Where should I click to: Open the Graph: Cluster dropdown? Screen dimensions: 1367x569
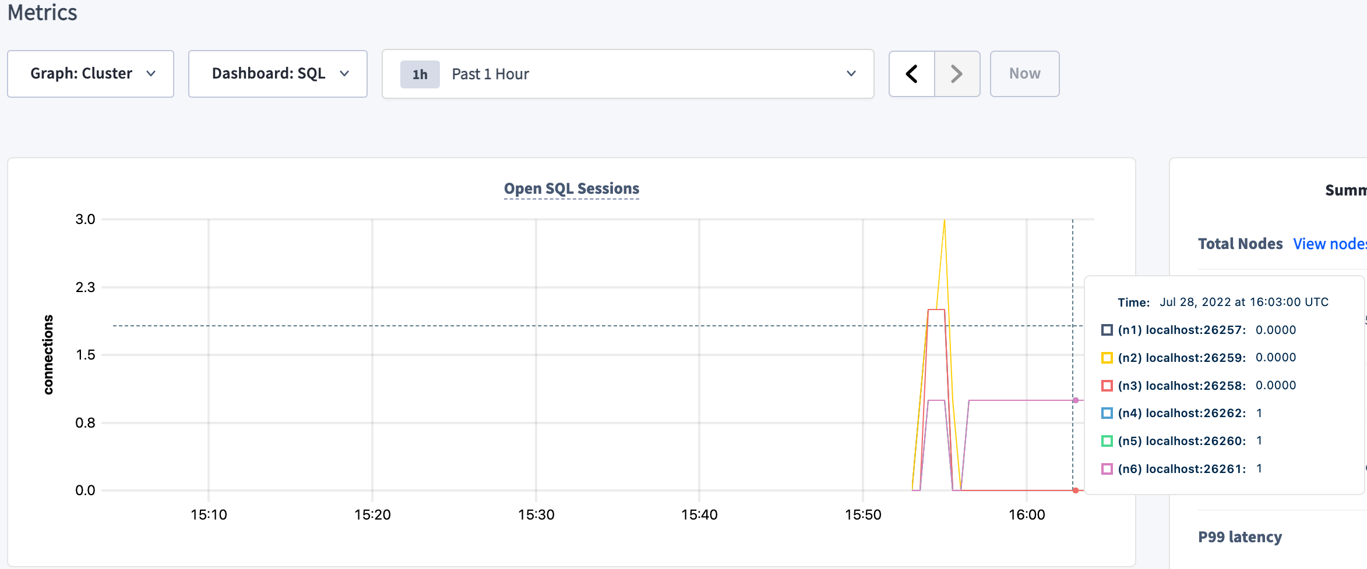click(90, 74)
